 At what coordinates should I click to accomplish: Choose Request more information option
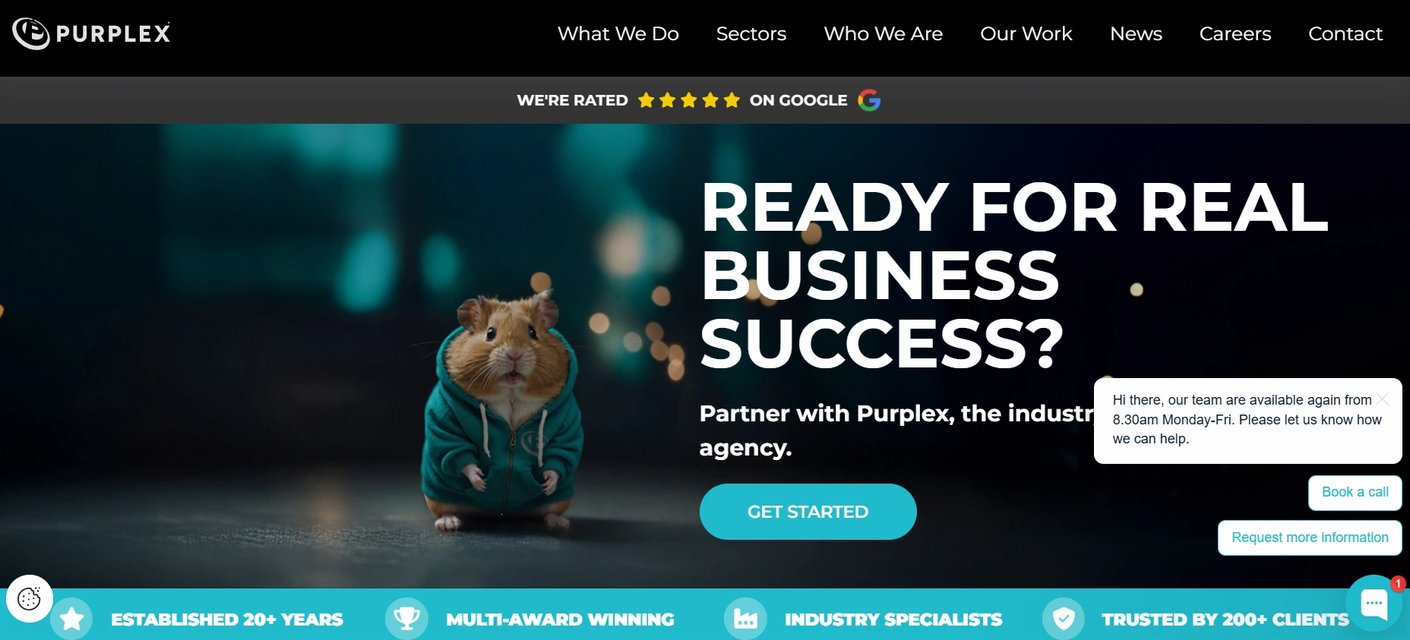1310,538
